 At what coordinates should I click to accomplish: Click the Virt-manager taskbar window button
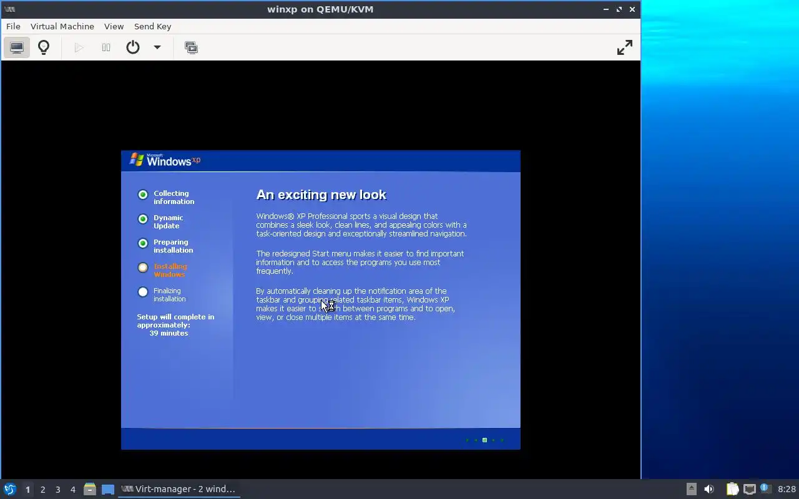coord(179,489)
